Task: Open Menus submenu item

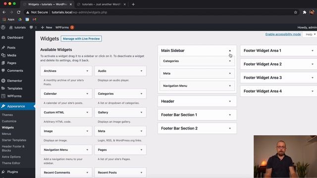Action: (6, 134)
